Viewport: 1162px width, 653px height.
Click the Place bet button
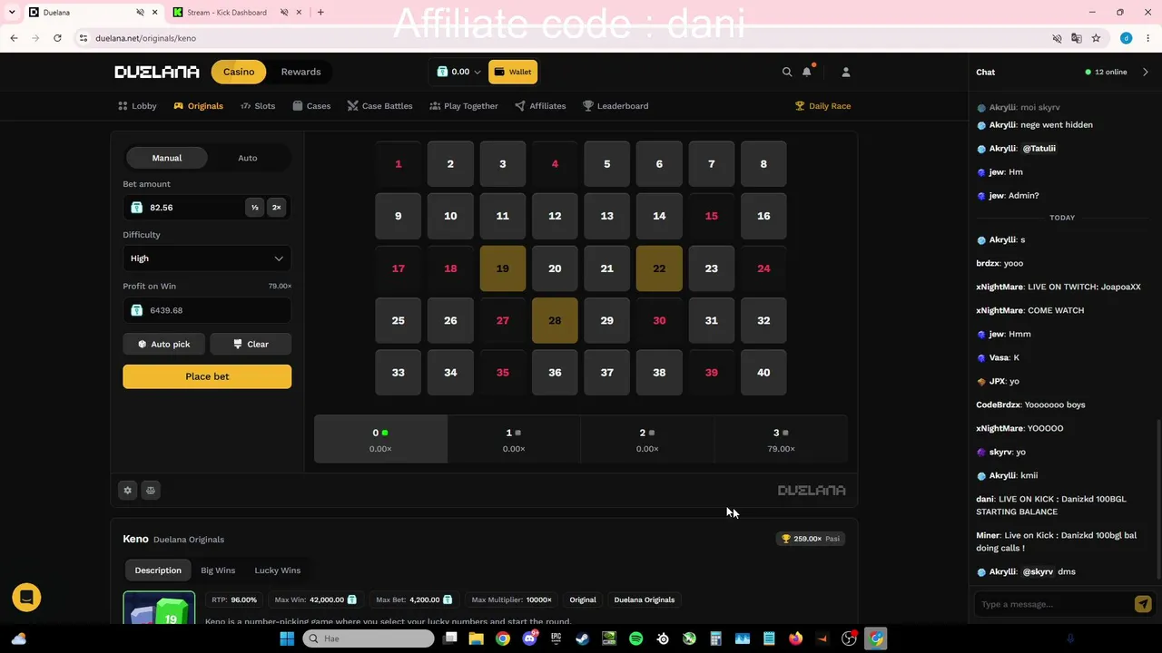(207, 376)
